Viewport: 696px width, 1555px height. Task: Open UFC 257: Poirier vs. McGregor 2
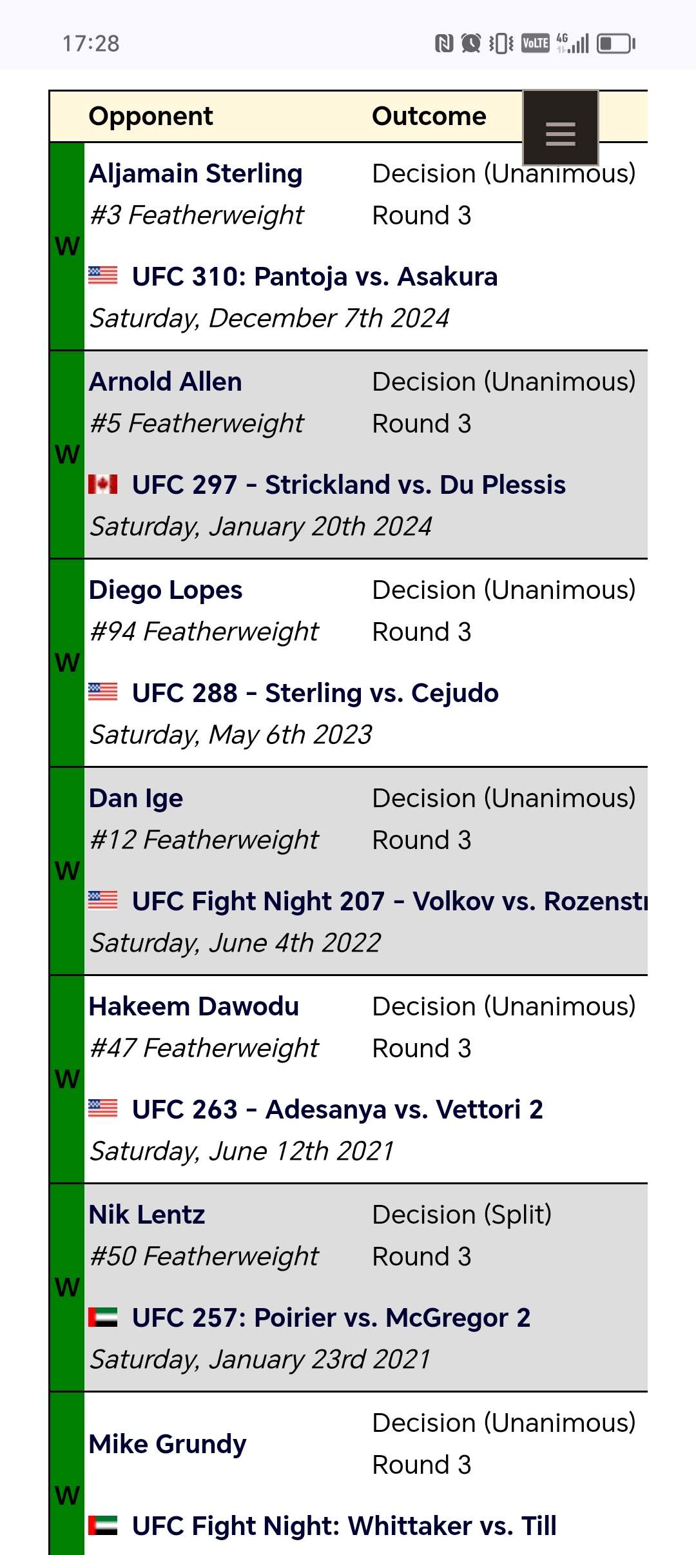[x=331, y=1318]
